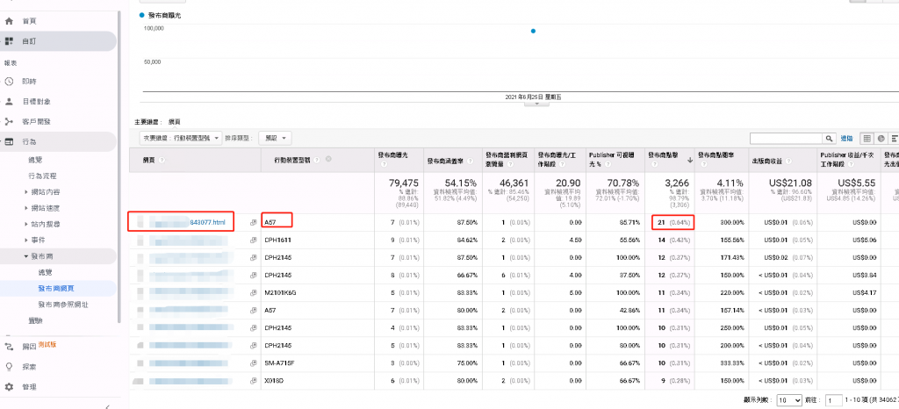The height and width of the screenshot is (409, 899).
Task: Open the 探索 lightbulb icon
Action: click(x=9, y=367)
